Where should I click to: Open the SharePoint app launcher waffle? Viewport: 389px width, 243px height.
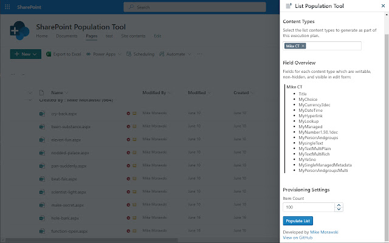[7, 7]
